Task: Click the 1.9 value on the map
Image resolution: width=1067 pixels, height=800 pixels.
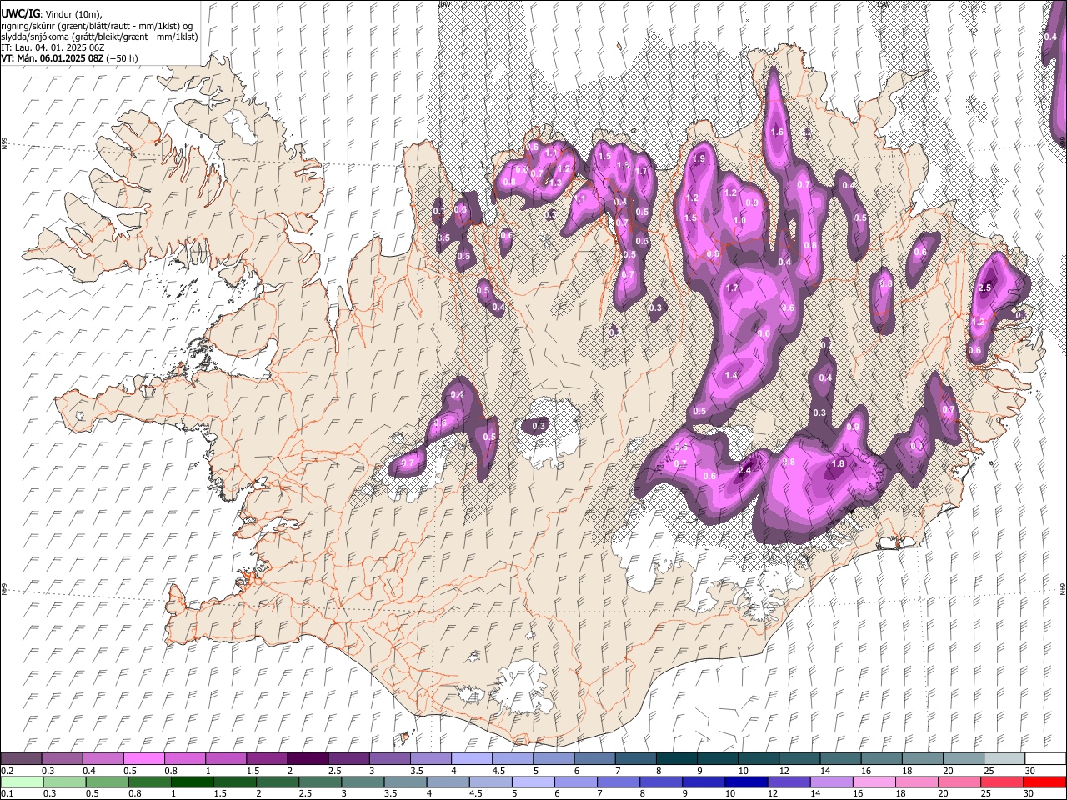Action: click(699, 159)
